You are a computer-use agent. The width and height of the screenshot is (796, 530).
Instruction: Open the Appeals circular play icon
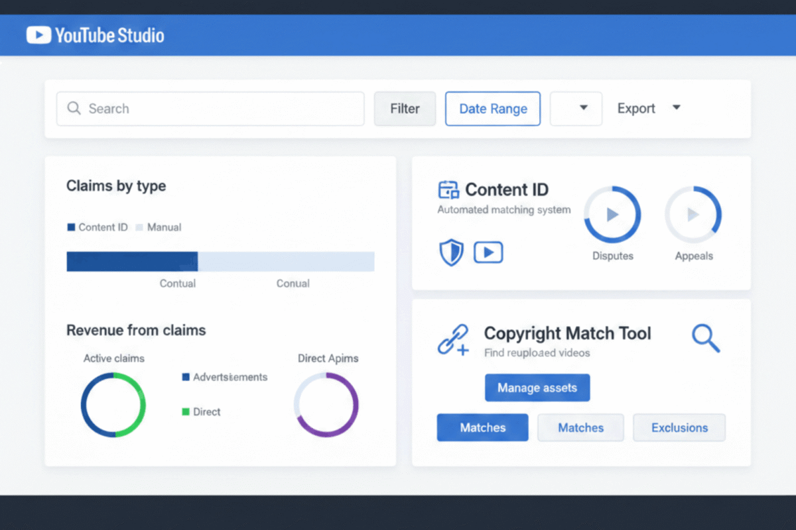[693, 215]
